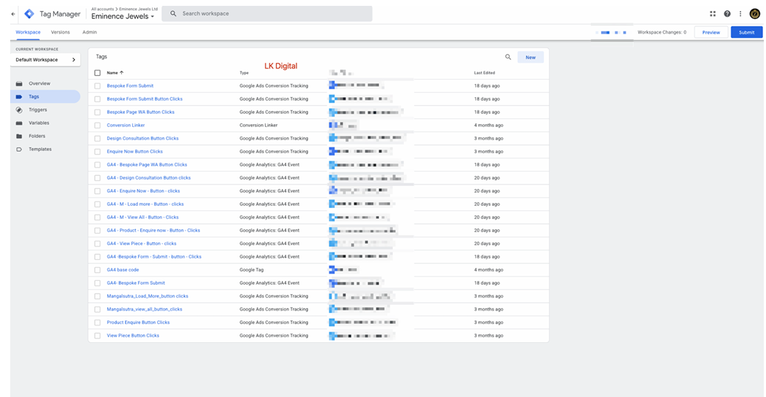Click the Overview sidebar icon
This screenshot has height=397, width=766.
19,83
